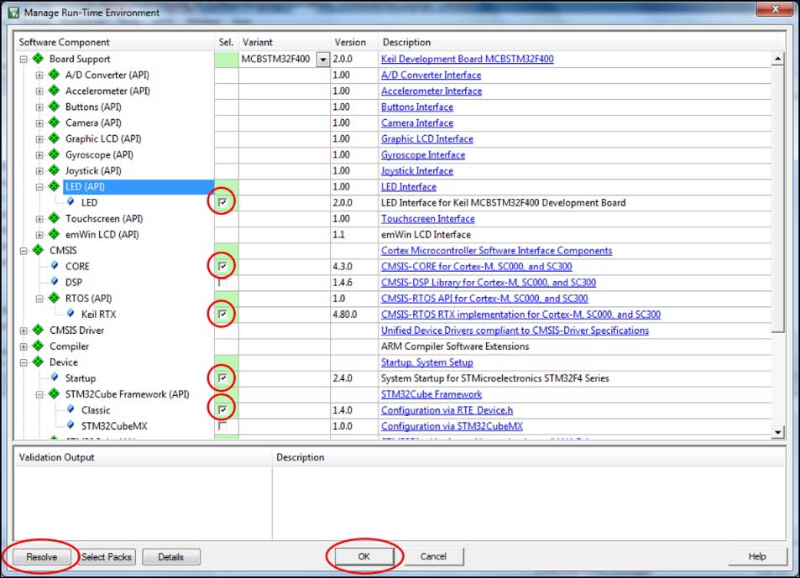Click the diamond icon next to RTOS (API)
Viewport: 800px width, 578px height.
point(54,298)
